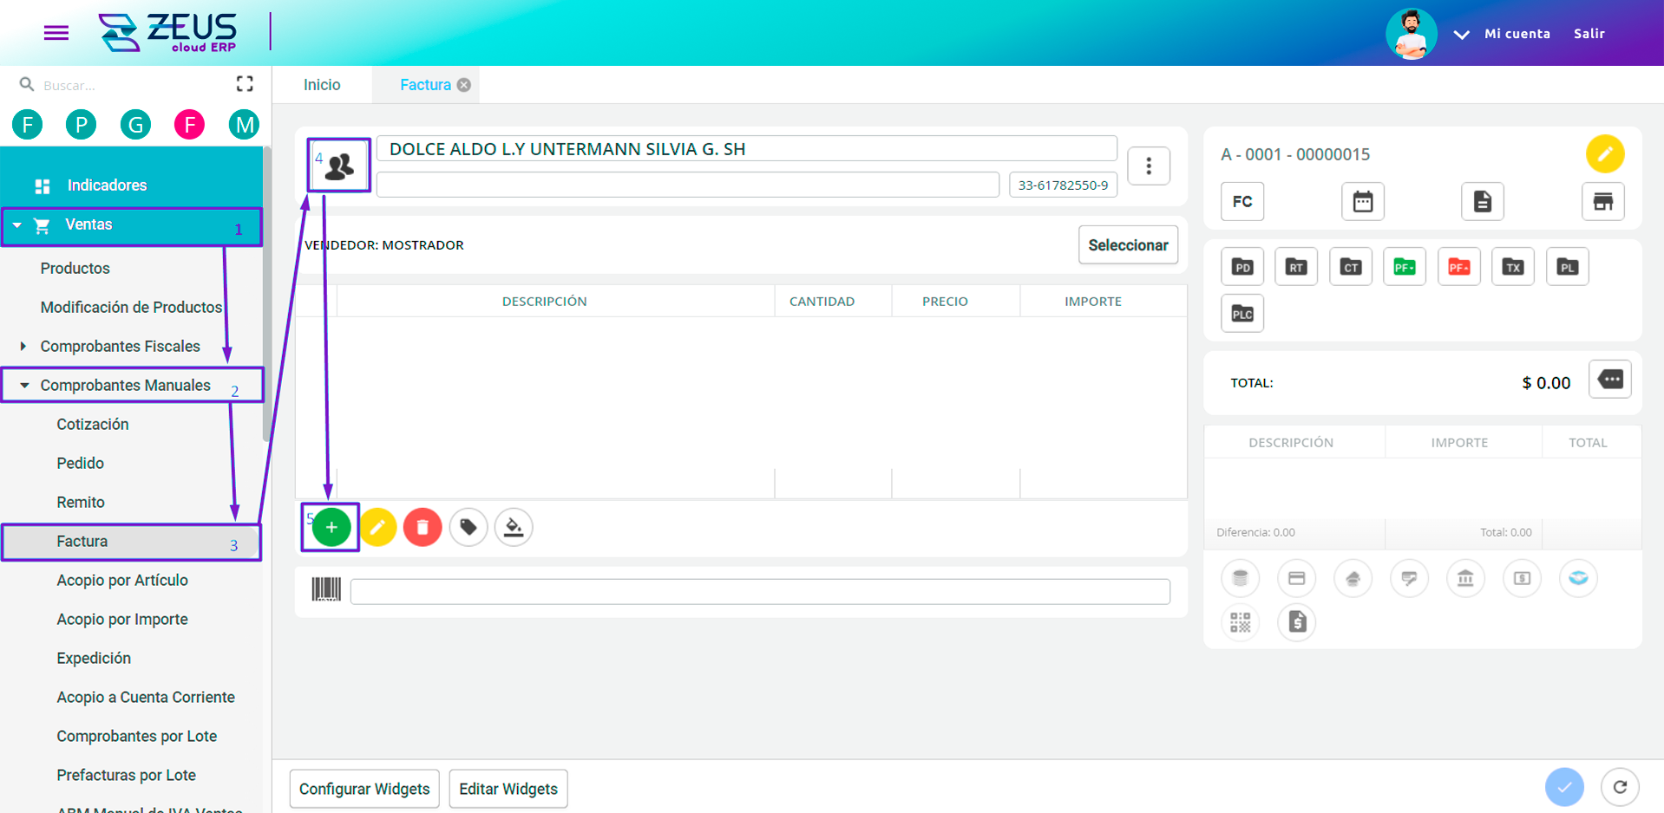Switch to the Inicio tab

(321, 84)
